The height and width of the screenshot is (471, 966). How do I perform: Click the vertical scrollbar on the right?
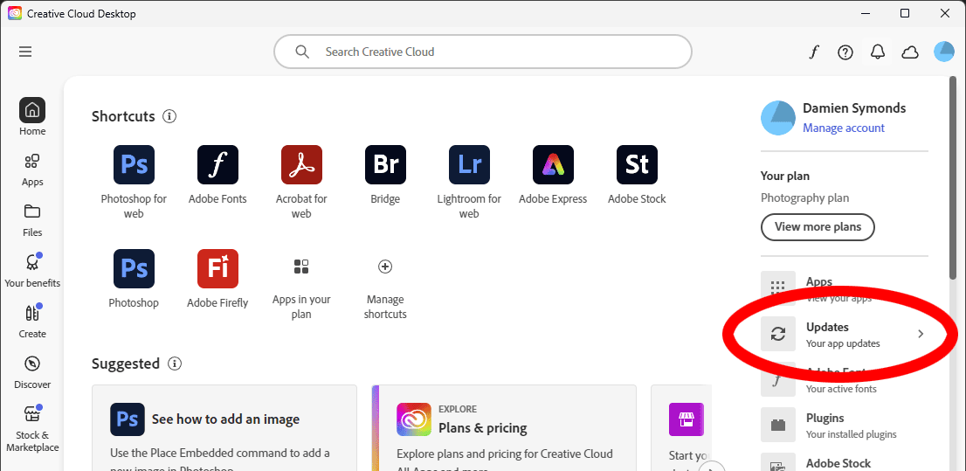point(953,175)
